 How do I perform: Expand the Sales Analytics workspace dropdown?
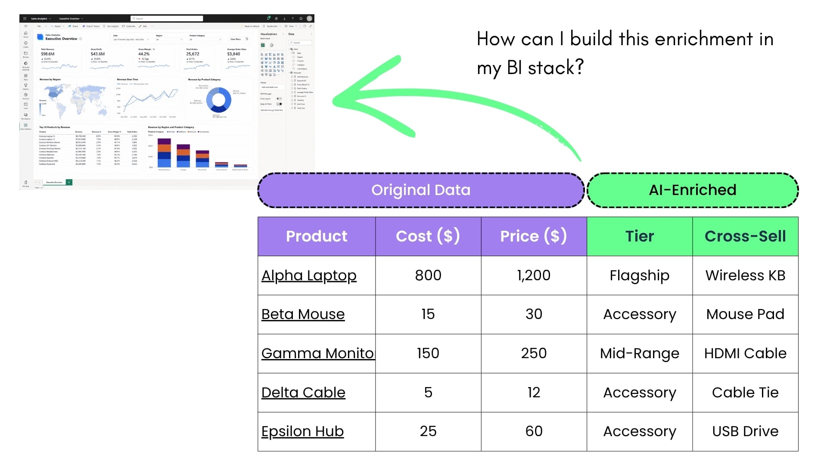click(x=41, y=19)
